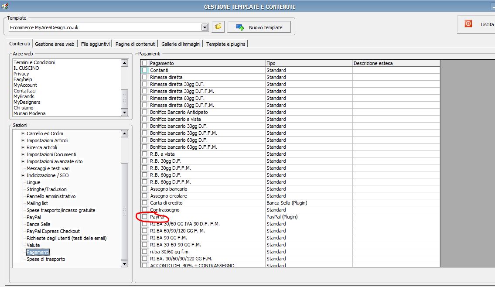Click the red Uscita power icon
The width and height of the screenshot is (495, 287).
click(468, 24)
